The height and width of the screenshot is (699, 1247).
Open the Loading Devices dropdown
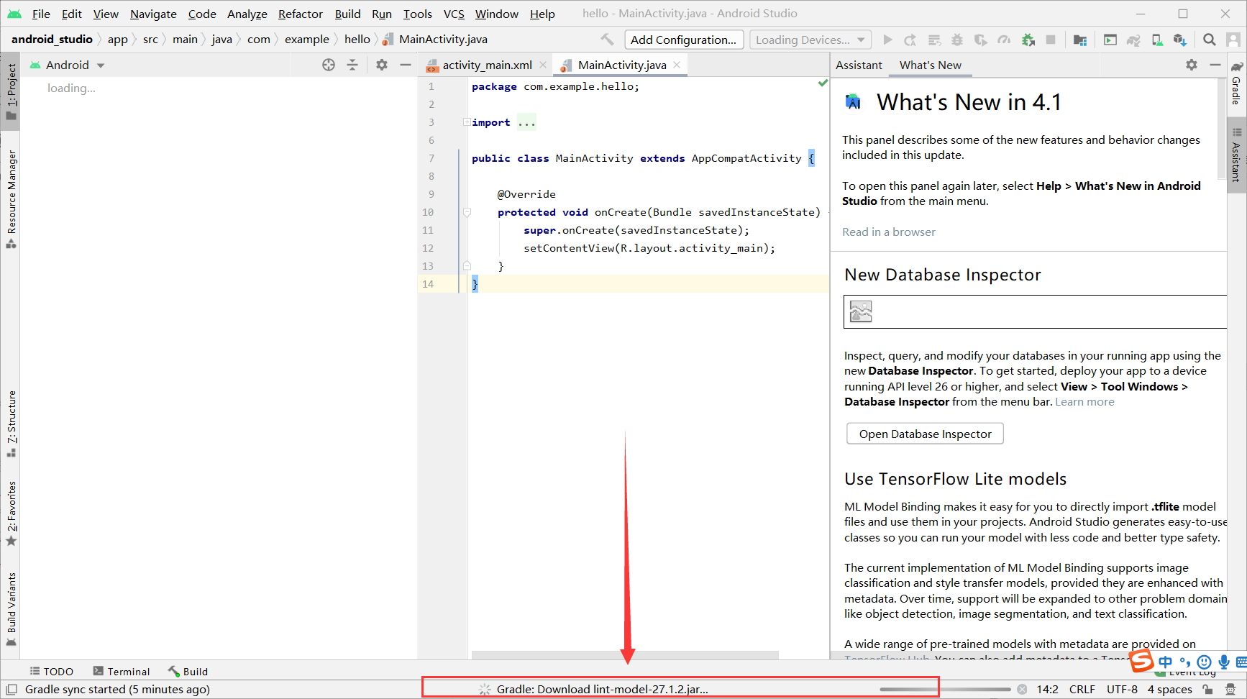[x=810, y=40]
